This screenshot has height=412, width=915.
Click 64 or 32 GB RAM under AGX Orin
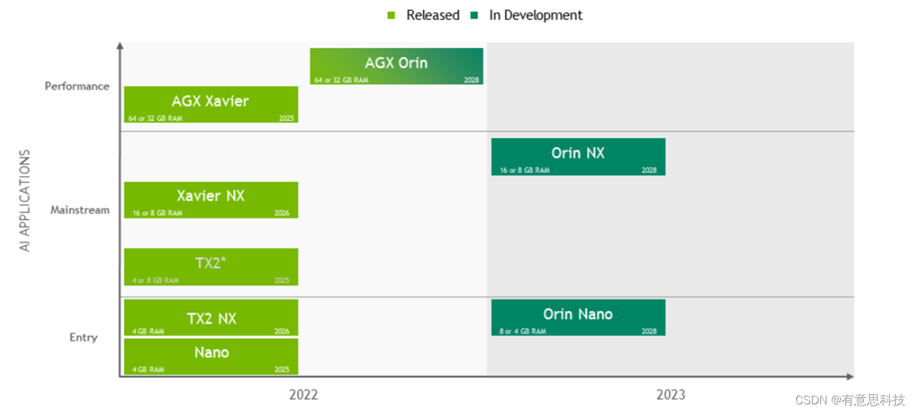click(x=341, y=81)
